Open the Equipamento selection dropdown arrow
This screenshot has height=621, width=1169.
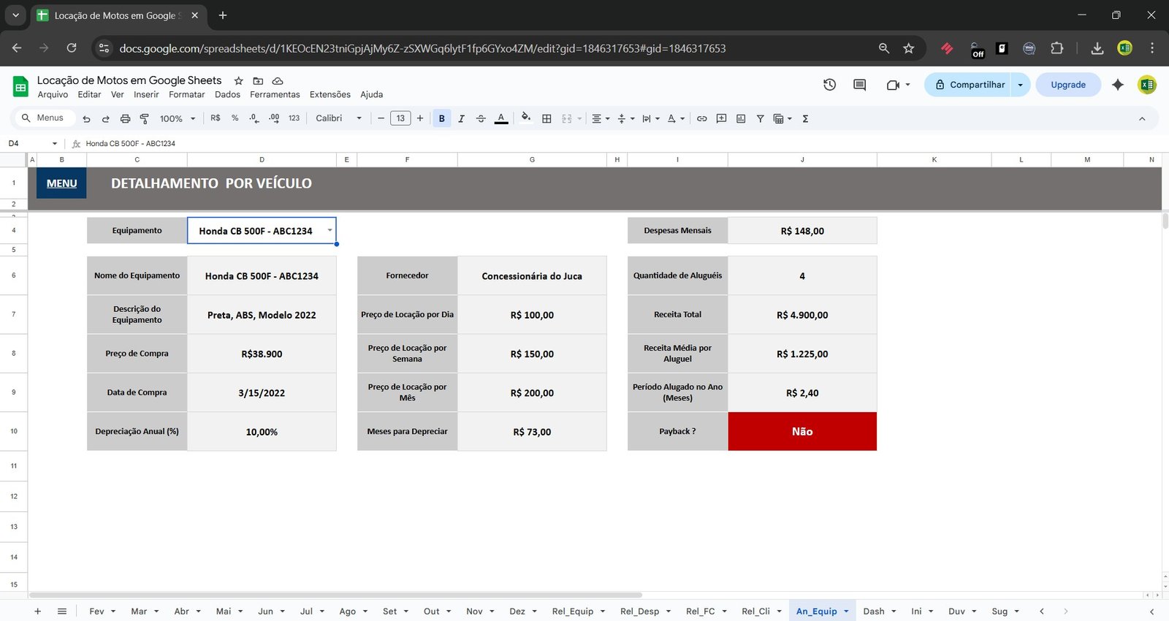tap(330, 230)
